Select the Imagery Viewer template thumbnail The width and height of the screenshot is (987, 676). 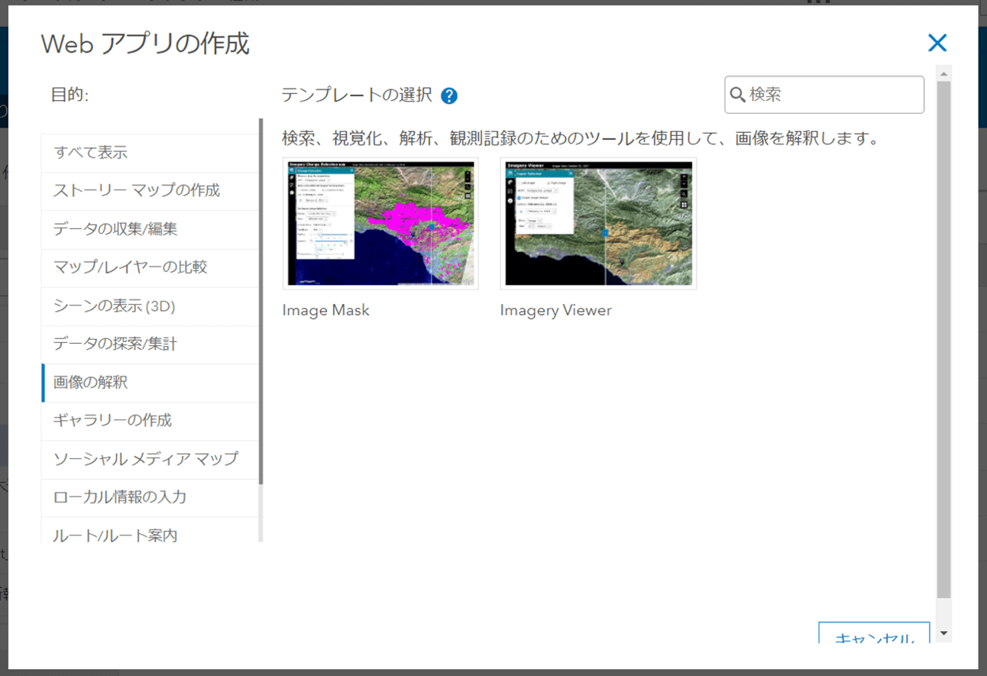598,223
